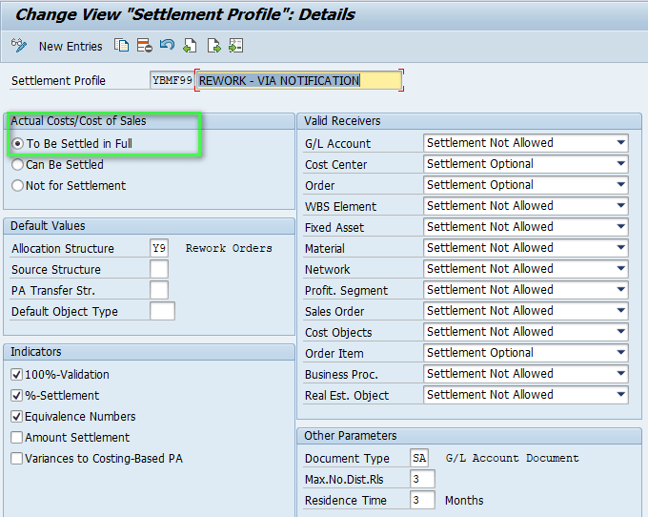Viewport: 648px width, 517px height.
Task: Expand the Cost Center receiver dropdown
Action: pyautogui.click(x=620, y=164)
